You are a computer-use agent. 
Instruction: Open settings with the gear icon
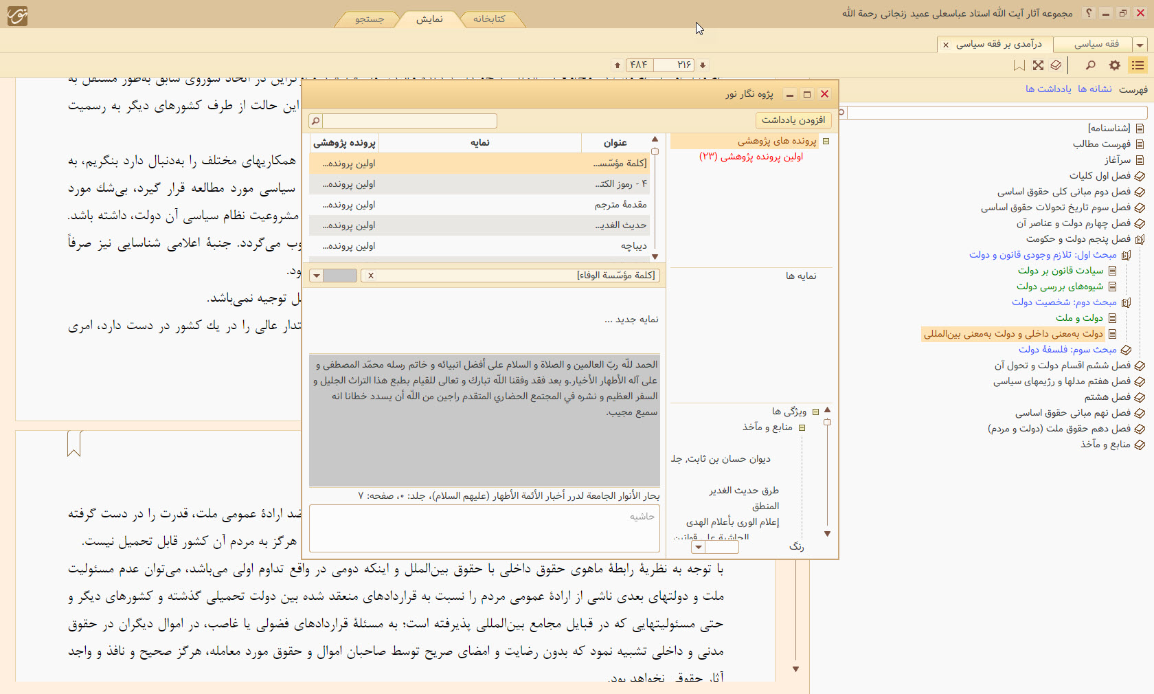pyautogui.click(x=1114, y=65)
